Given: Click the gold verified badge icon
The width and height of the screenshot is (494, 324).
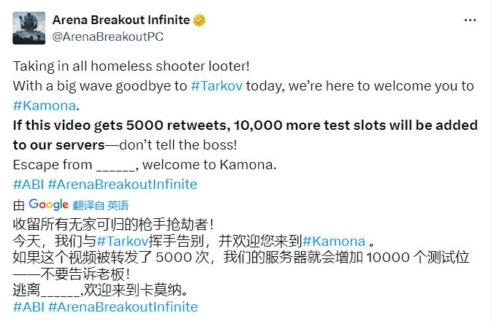Looking at the screenshot, I should point(199,20).
